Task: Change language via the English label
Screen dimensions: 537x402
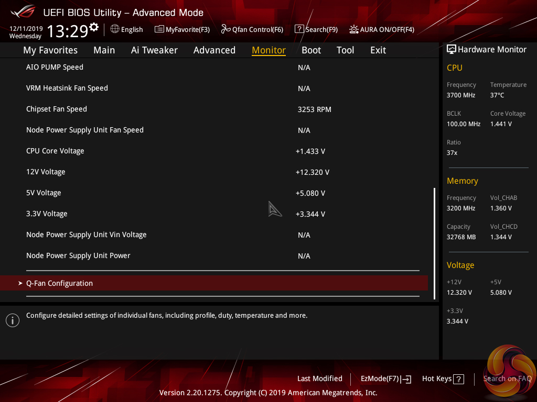Action: (132, 29)
